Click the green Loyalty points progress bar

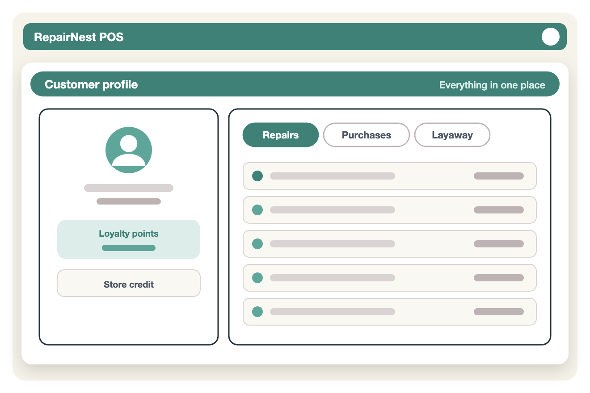(129, 248)
